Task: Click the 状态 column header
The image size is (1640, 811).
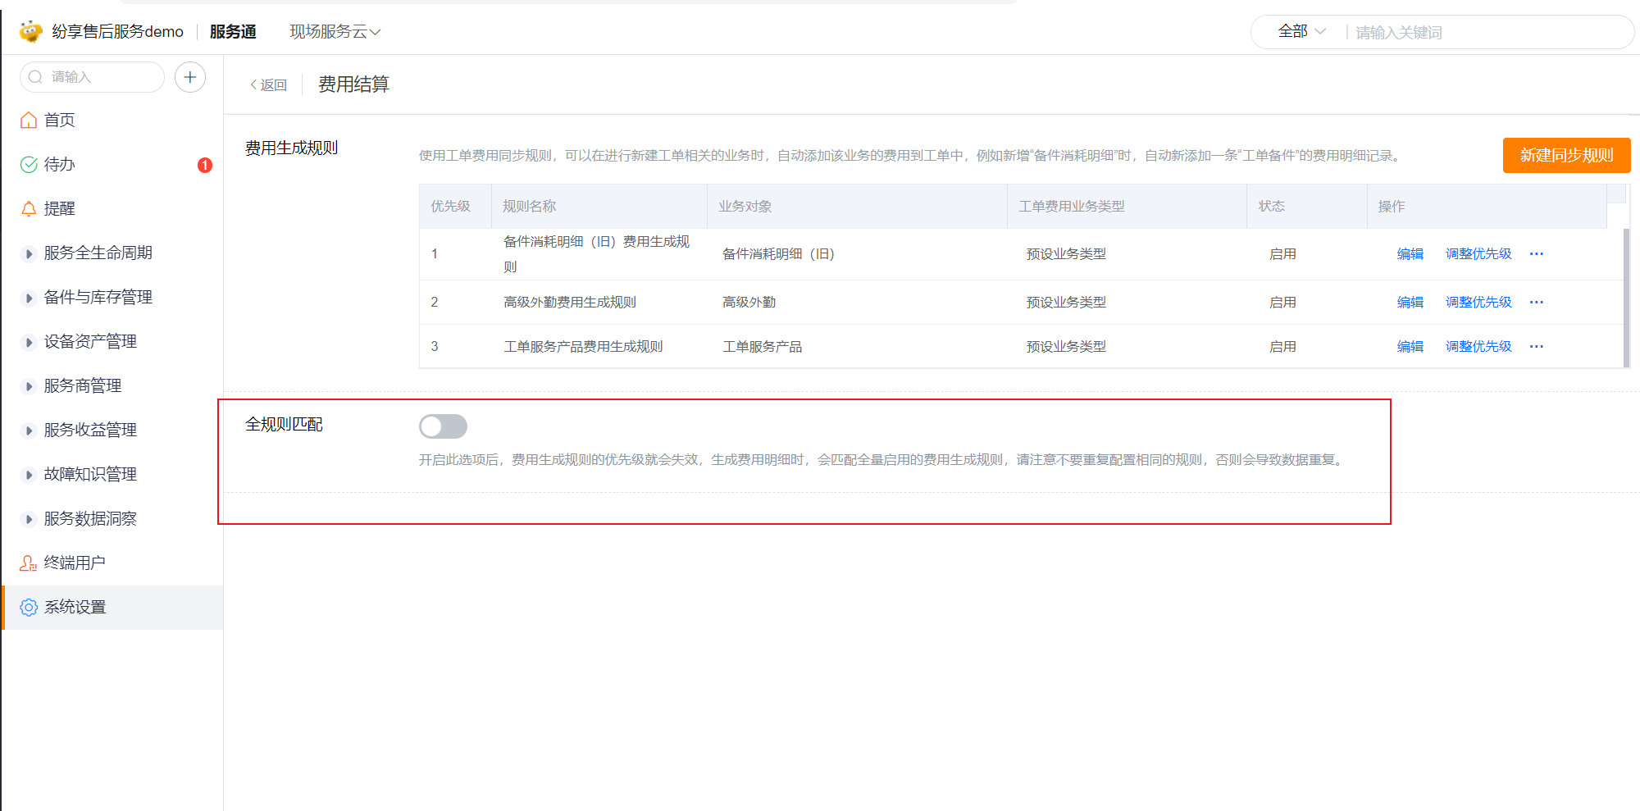Action: pyautogui.click(x=1306, y=206)
